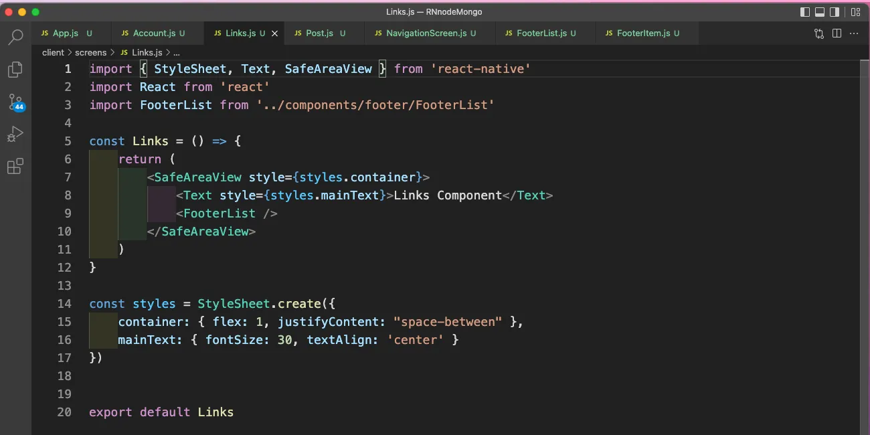Switch to NavigationScreen.js tab
This screenshot has height=435, width=870.
(x=430, y=33)
